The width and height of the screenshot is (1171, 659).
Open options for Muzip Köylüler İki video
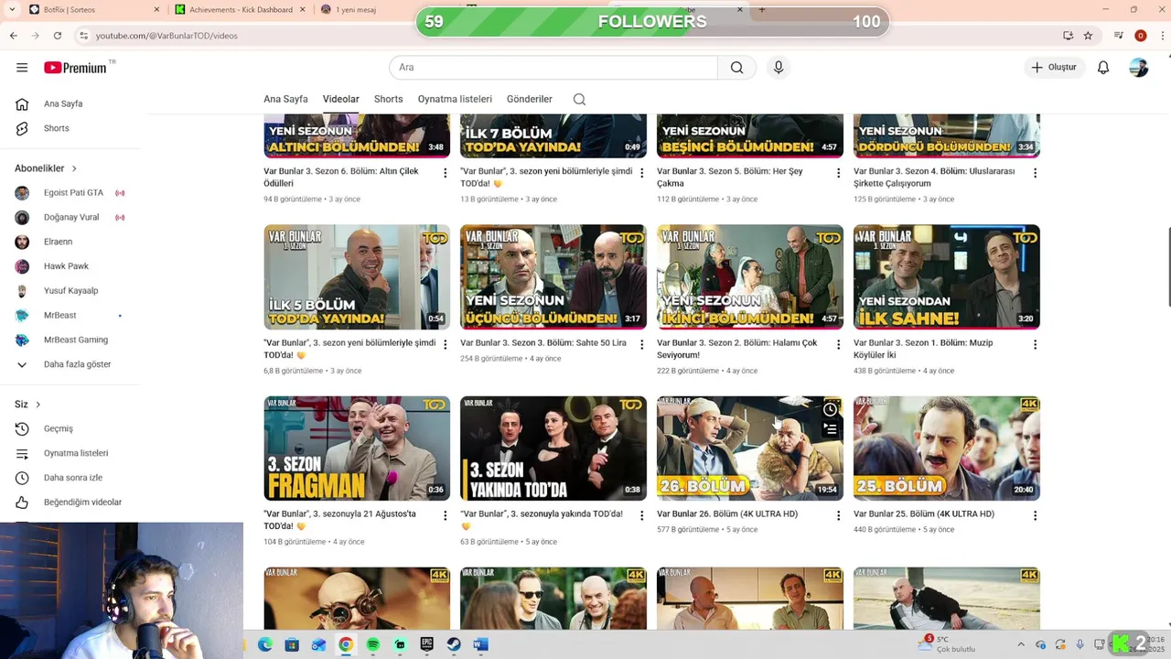pos(1035,344)
